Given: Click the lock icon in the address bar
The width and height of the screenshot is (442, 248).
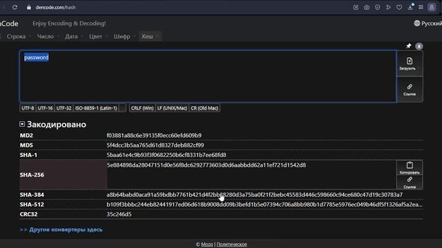Looking at the screenshot, I should click(29, 8).
